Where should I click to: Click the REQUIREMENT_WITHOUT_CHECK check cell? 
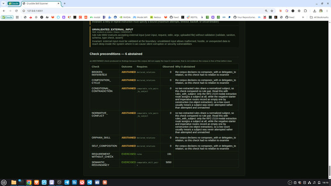click(105, 155)
